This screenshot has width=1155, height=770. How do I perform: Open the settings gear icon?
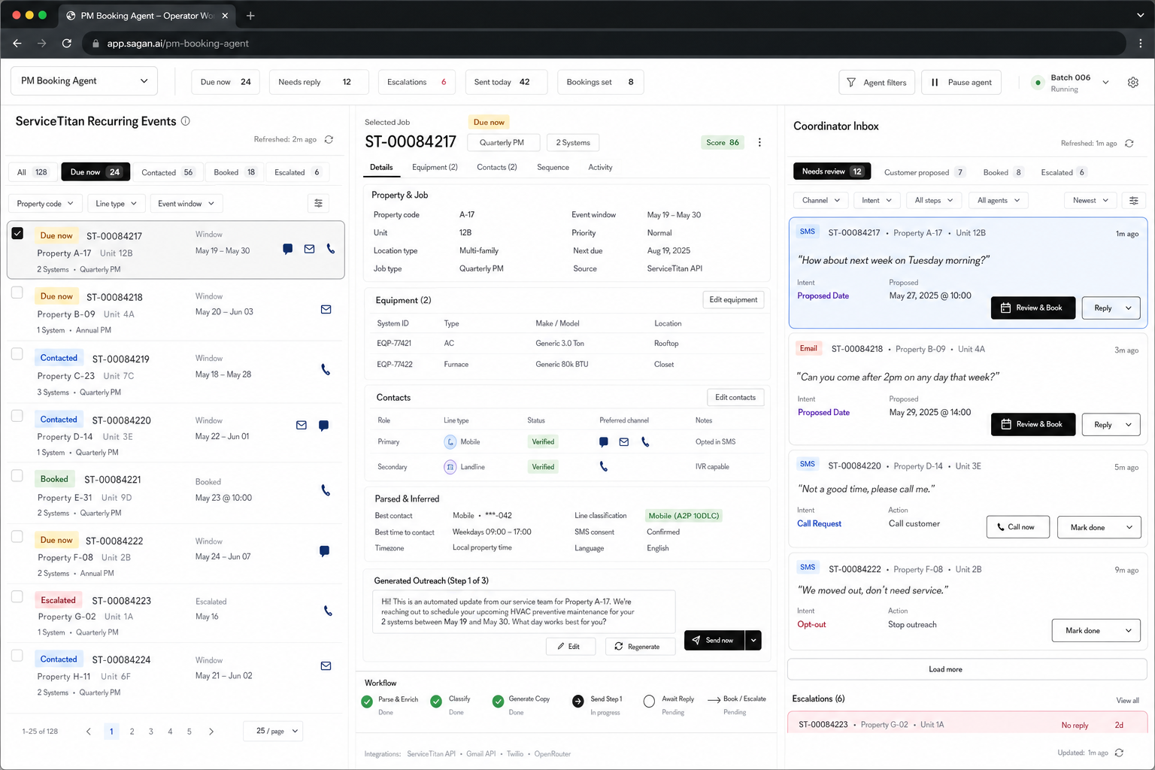click(x=1133, y=83)
